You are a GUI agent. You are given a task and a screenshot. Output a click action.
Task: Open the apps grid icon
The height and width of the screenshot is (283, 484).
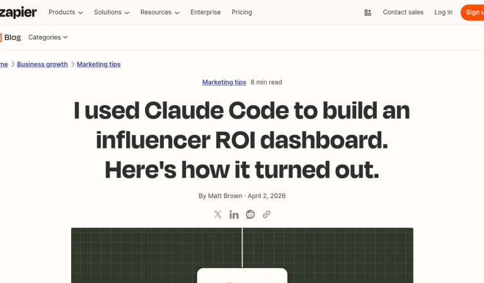(367, 13)
